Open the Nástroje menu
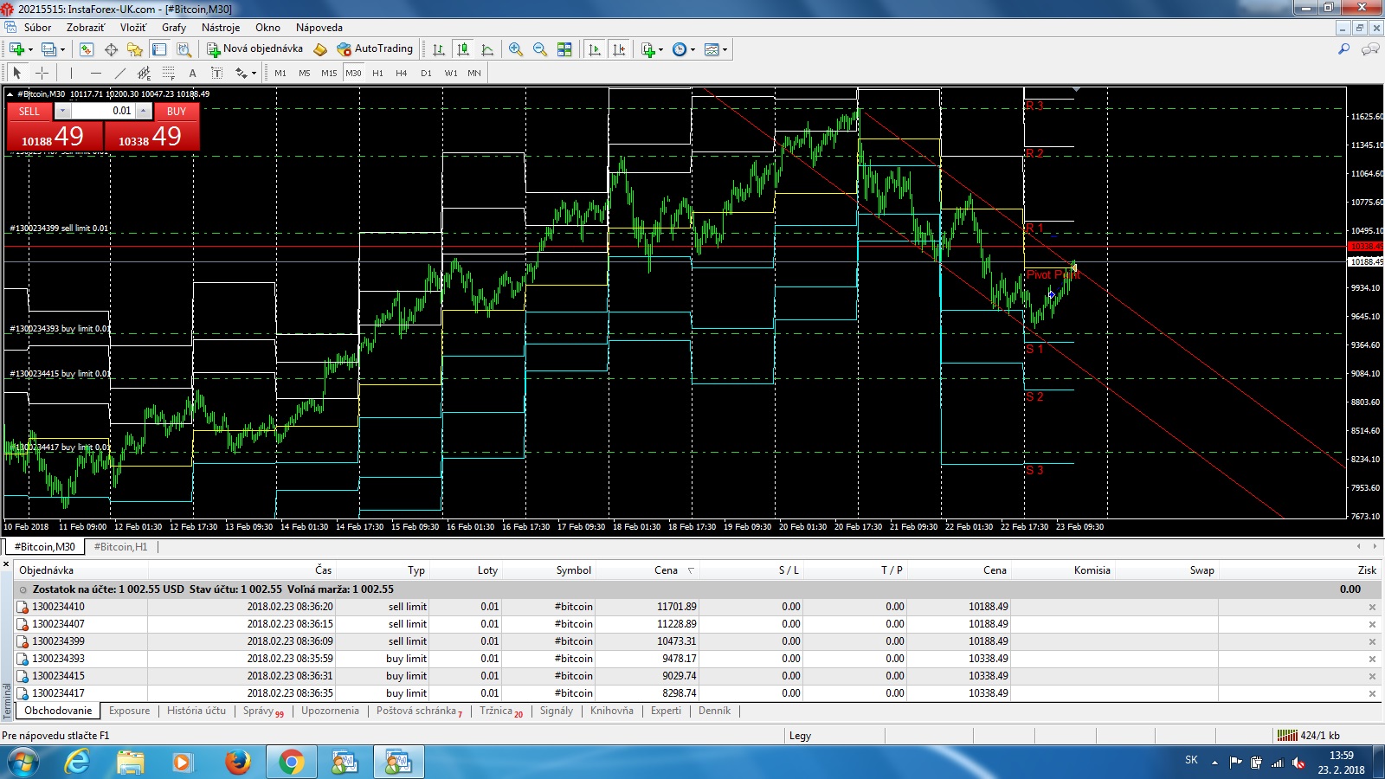 (x=221, y=28)
